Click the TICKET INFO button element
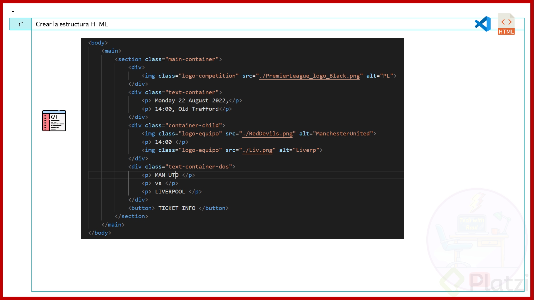 click(177, 208)
